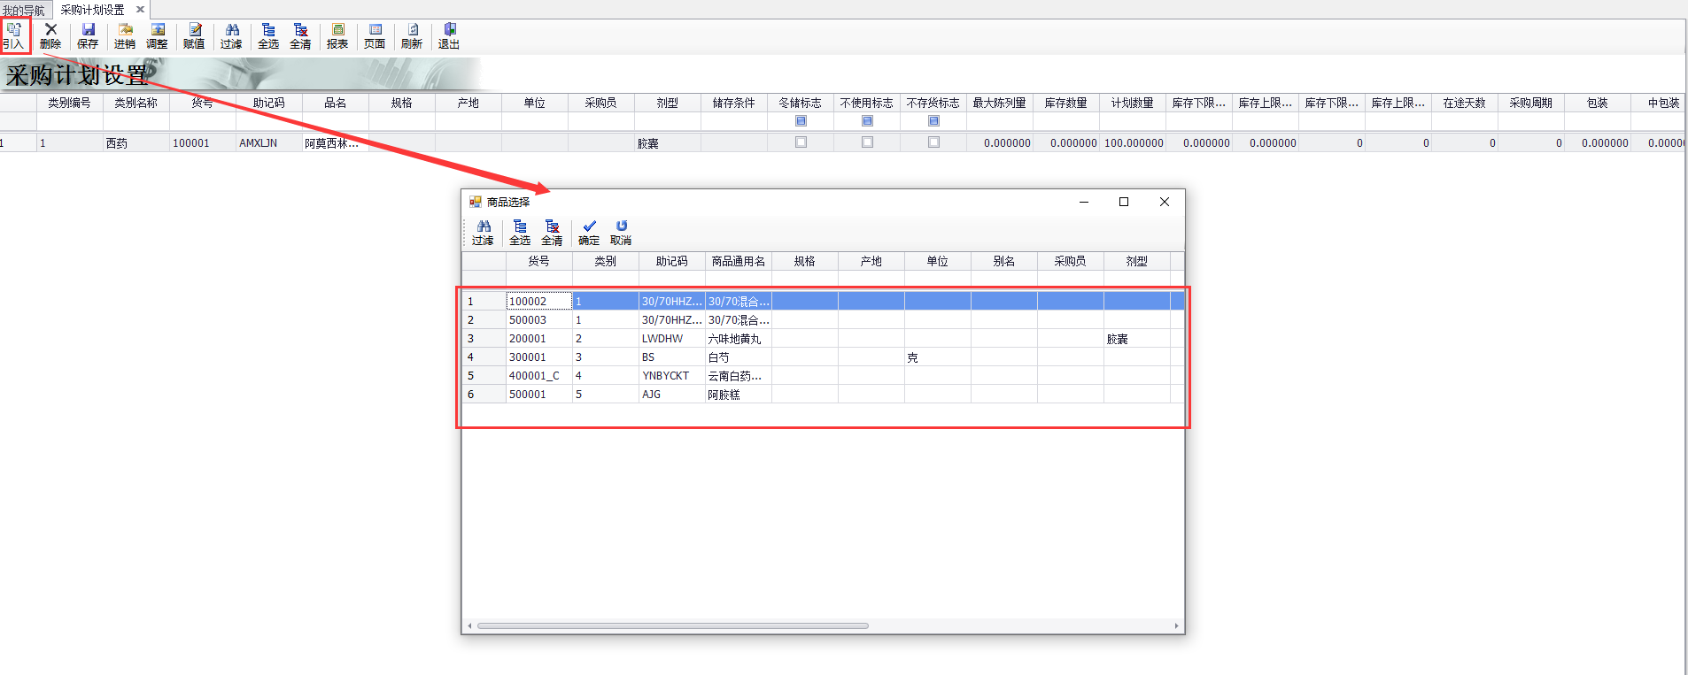Switch to 我的导航 tab
This screenshot has height=675, width=1688.
coord(24,11)
